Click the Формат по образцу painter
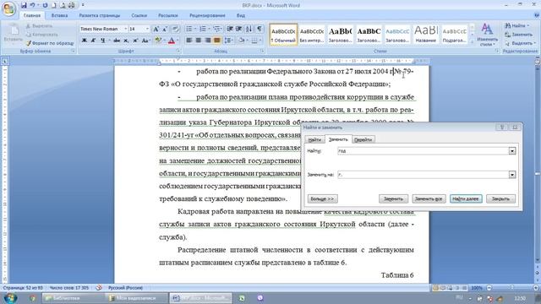Viewport: 541px width, 304px height. coord(50,43)
